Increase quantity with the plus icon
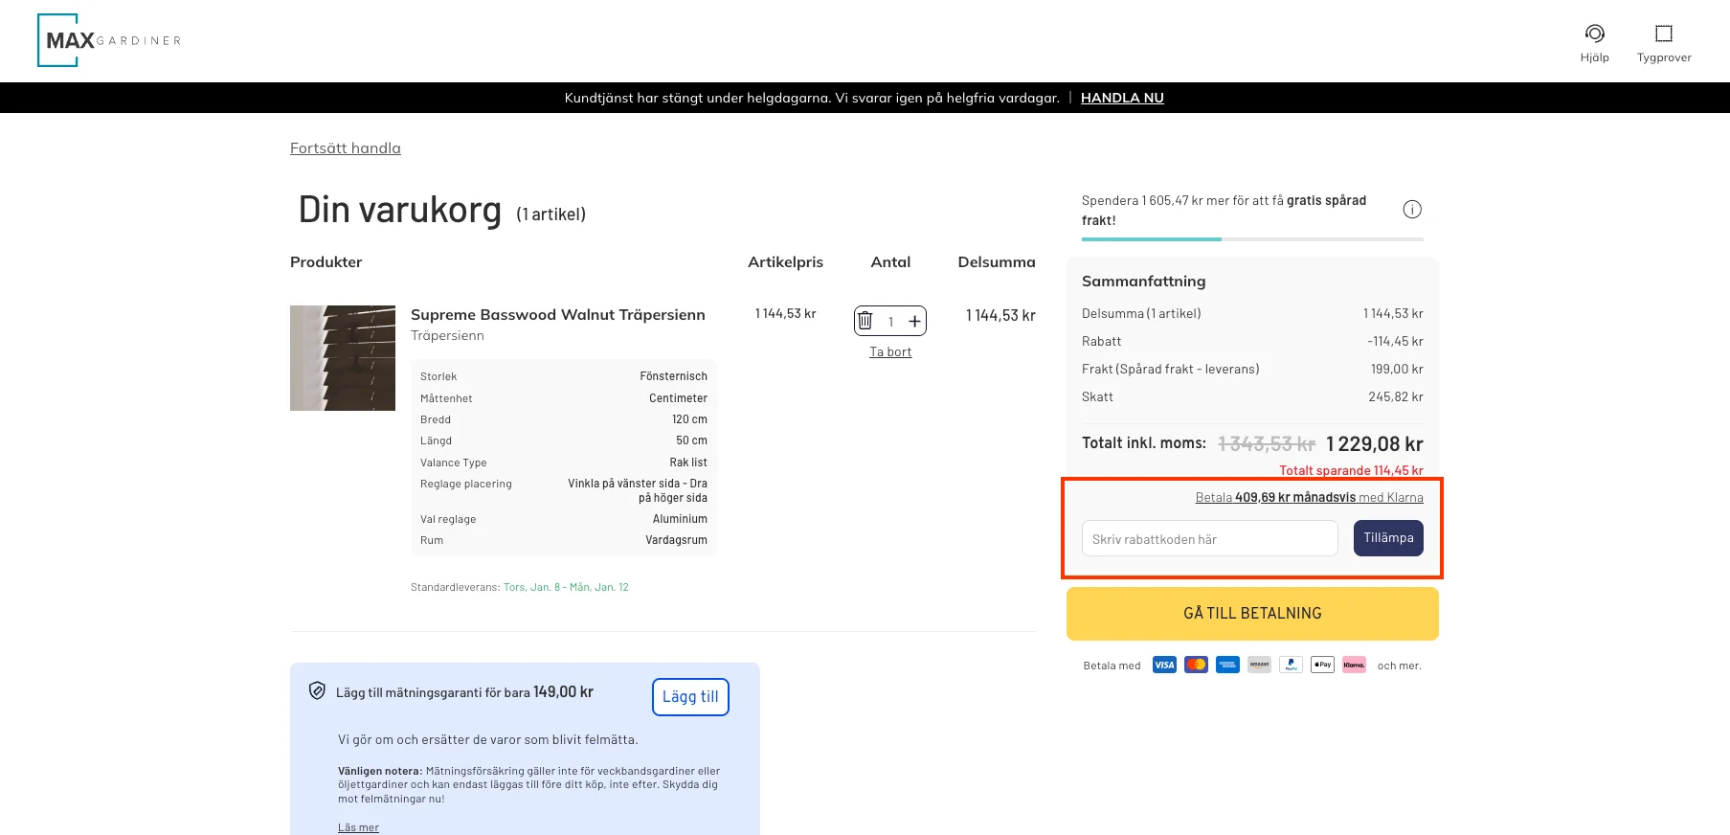1730x835 pixels. [x=915, y=321]
